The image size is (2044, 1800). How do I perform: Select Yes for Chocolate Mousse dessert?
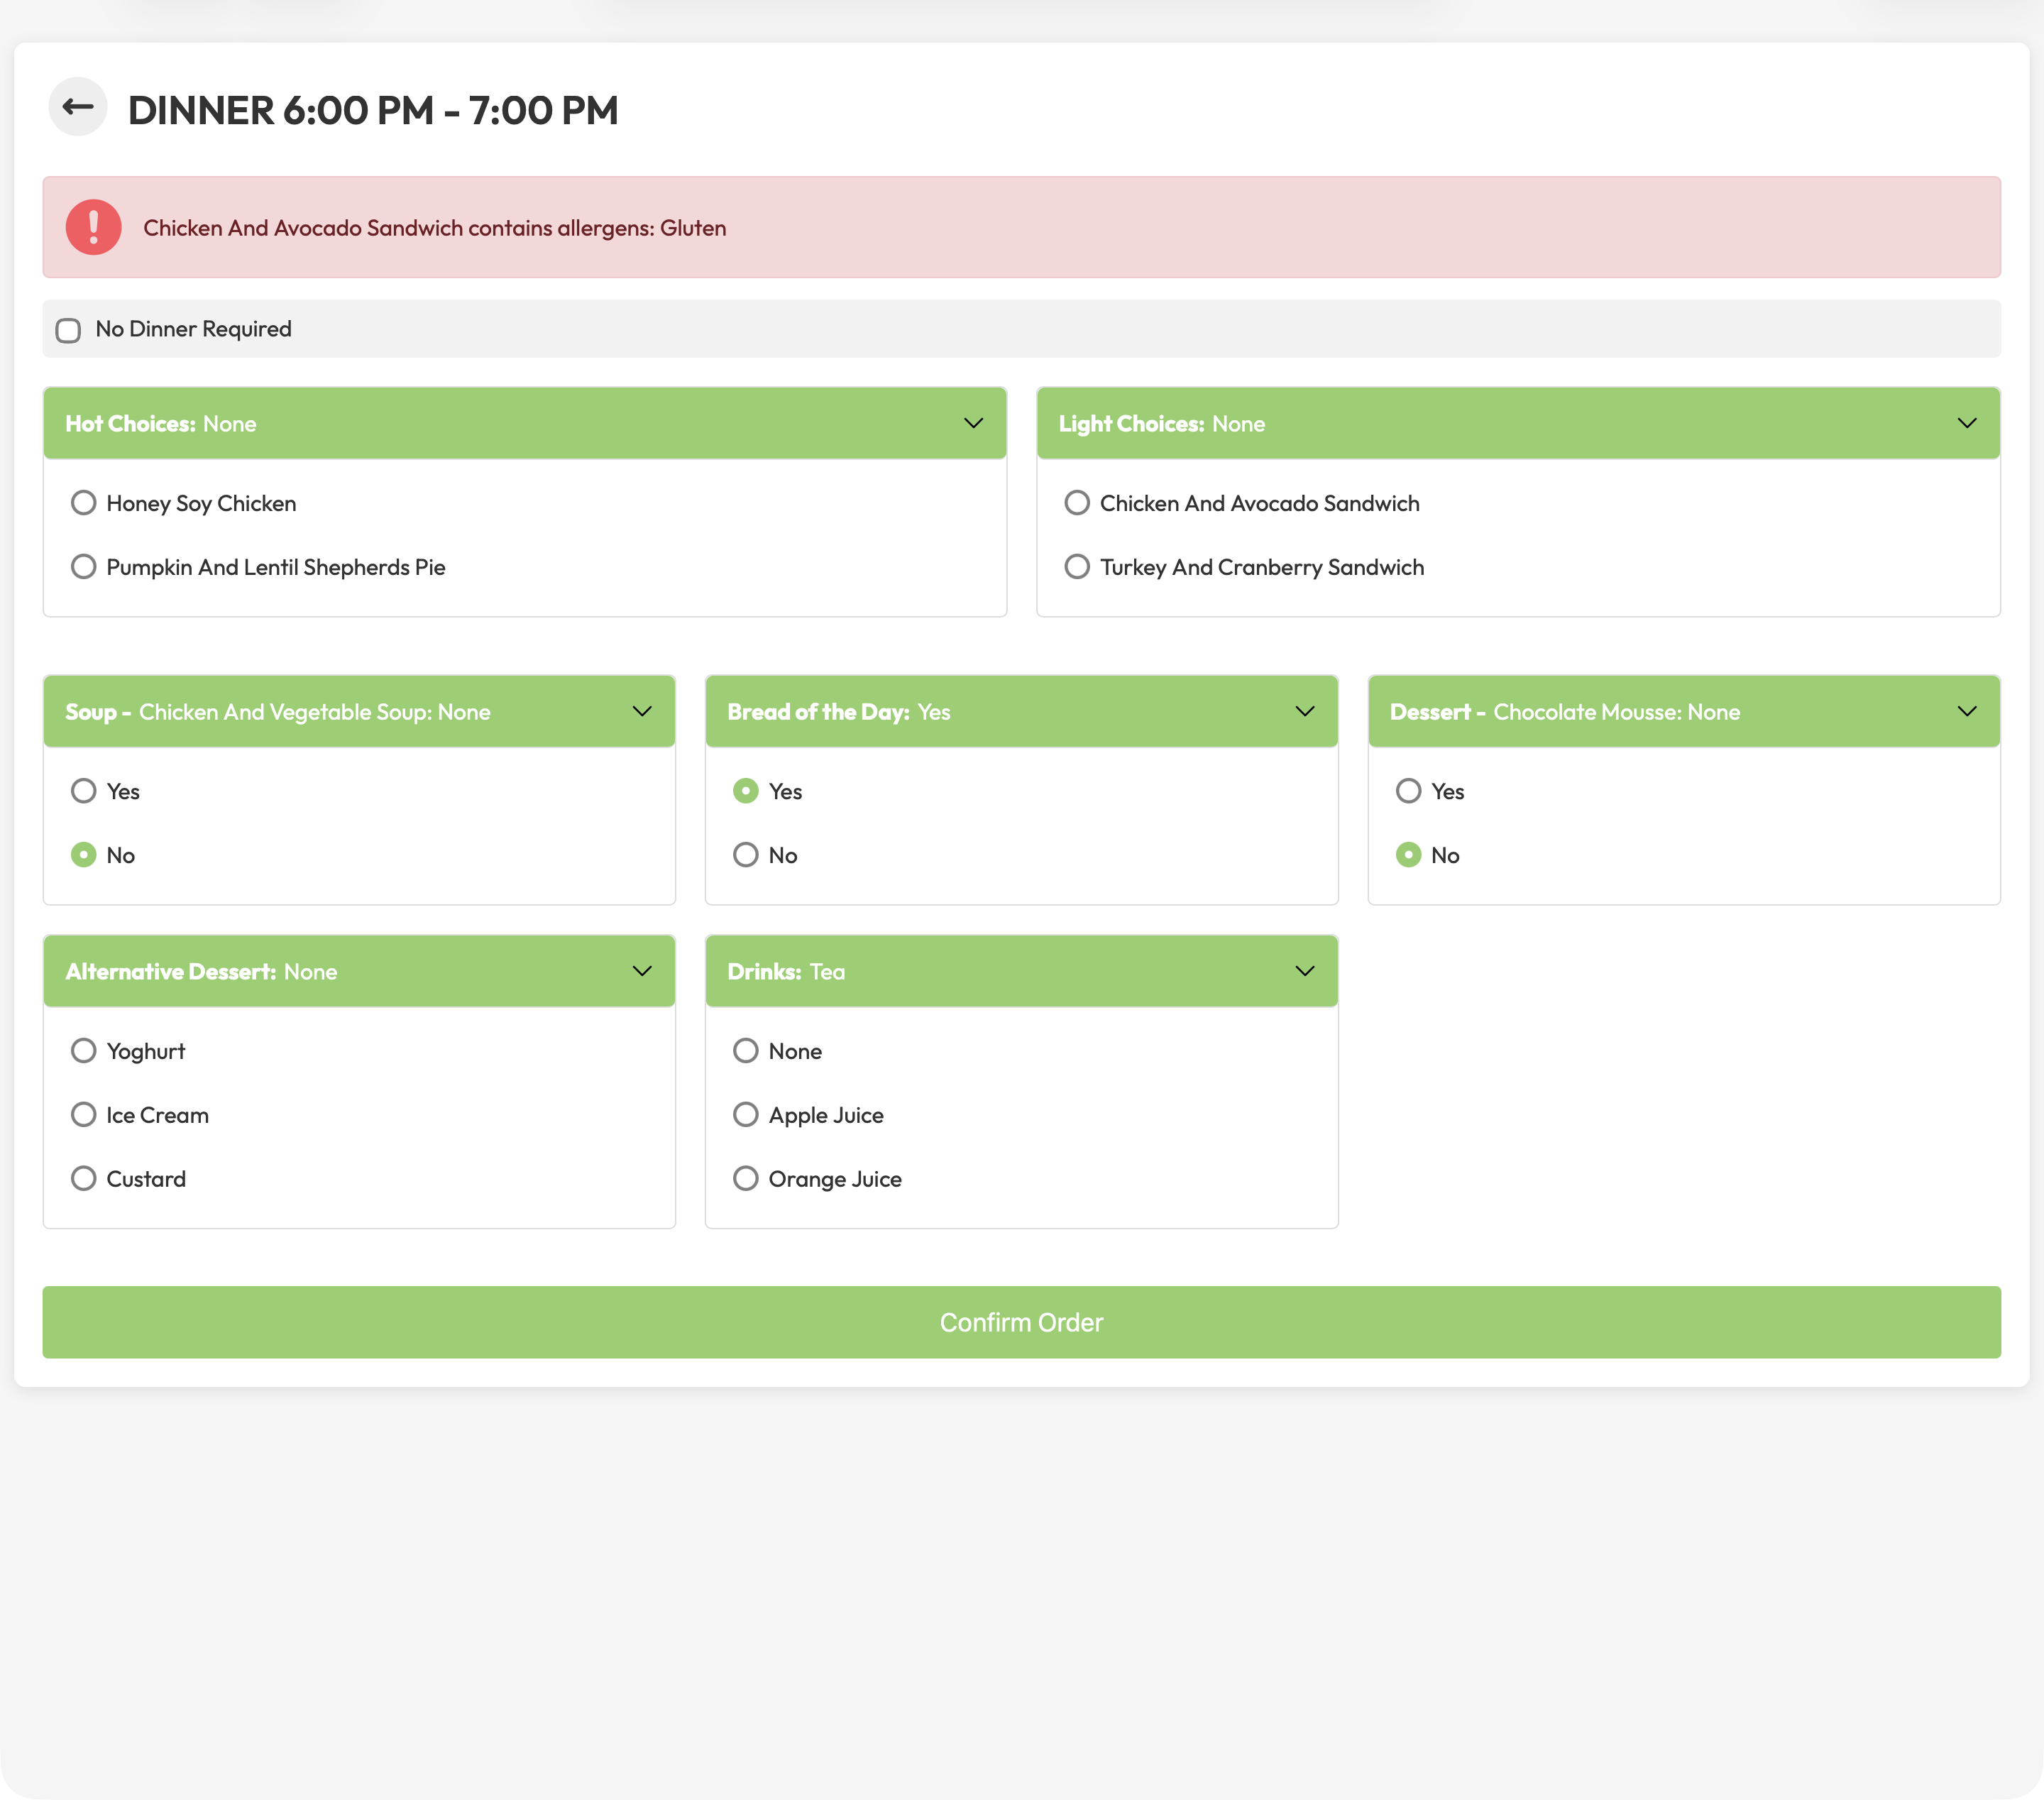(1408, 791)
